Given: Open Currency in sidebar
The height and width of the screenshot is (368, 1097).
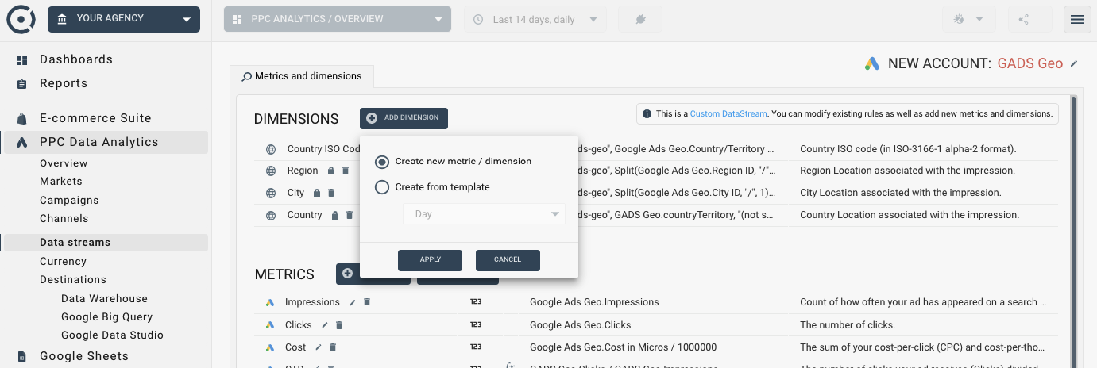Looking at the screenshot, I should coord(63,262).
